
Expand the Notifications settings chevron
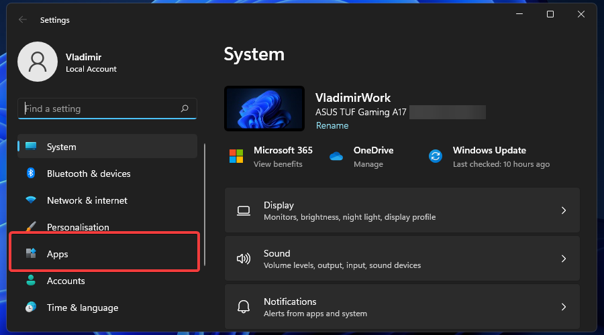[564, 307]
